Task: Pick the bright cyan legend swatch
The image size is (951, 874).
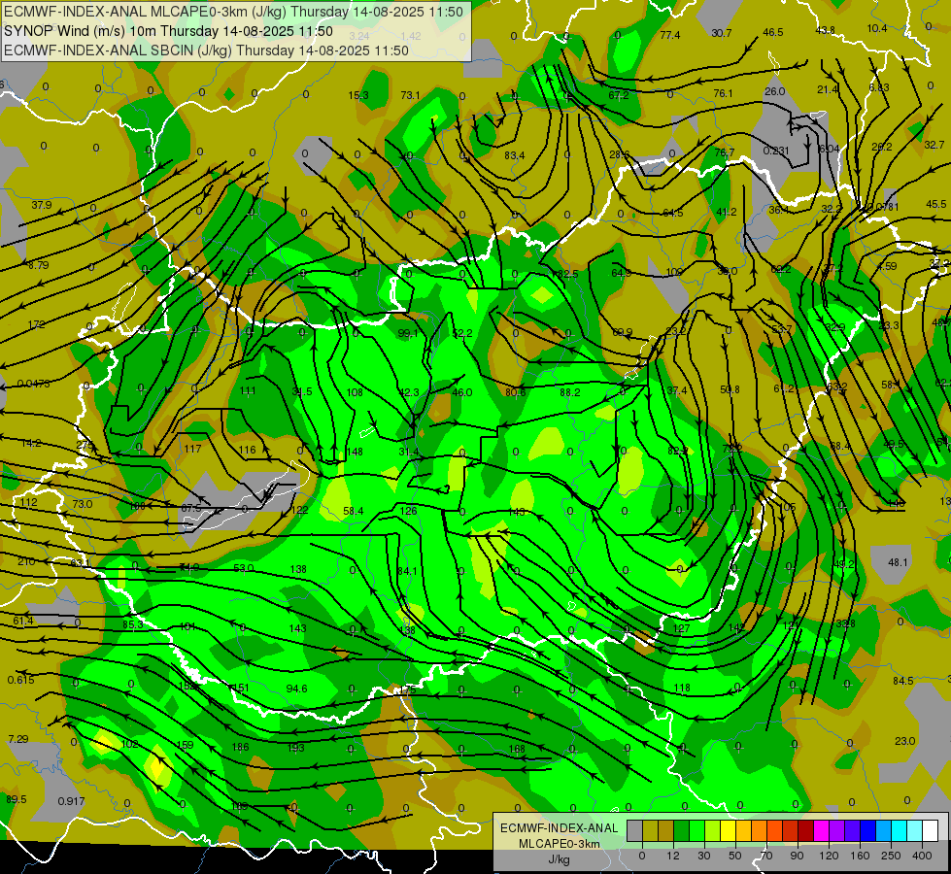Action: (900, 830)
